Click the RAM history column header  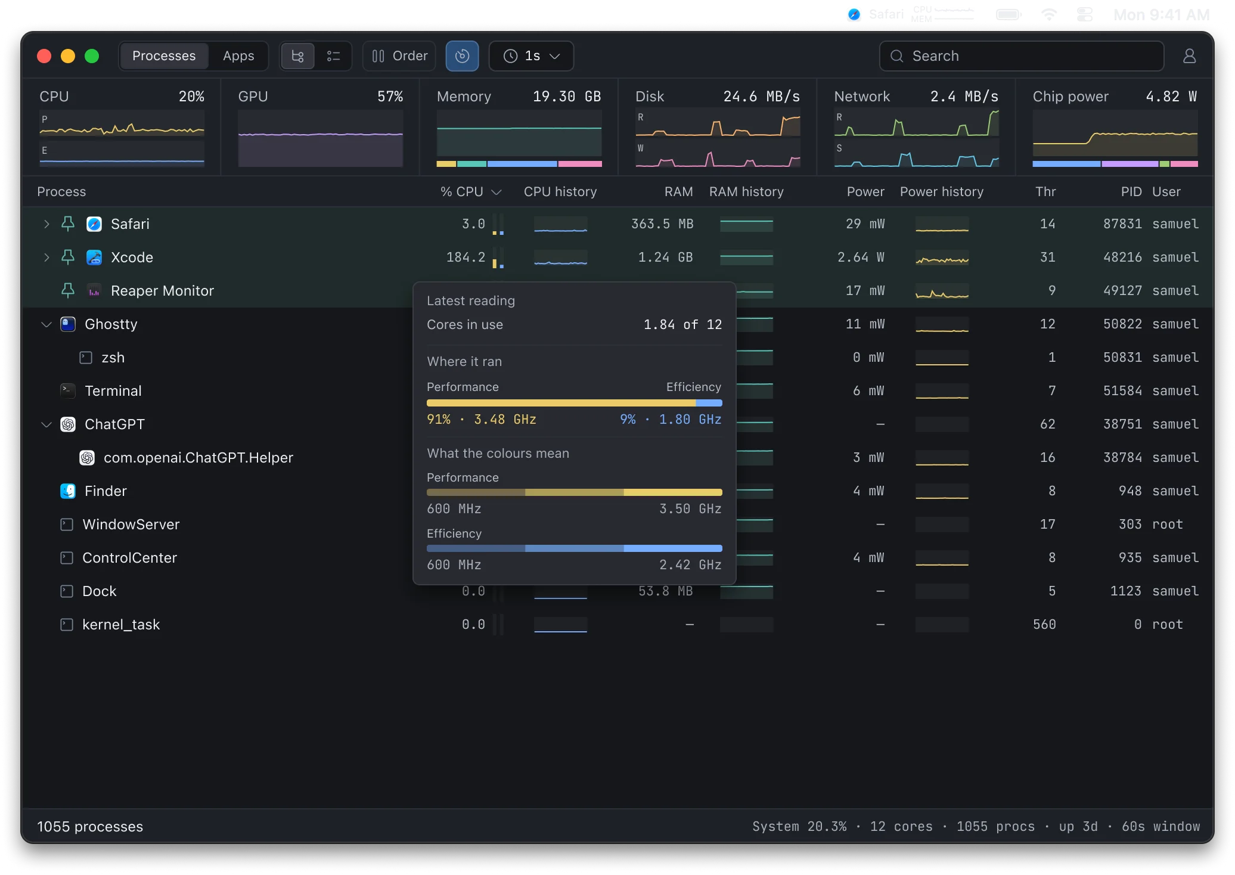coord(746,191)
